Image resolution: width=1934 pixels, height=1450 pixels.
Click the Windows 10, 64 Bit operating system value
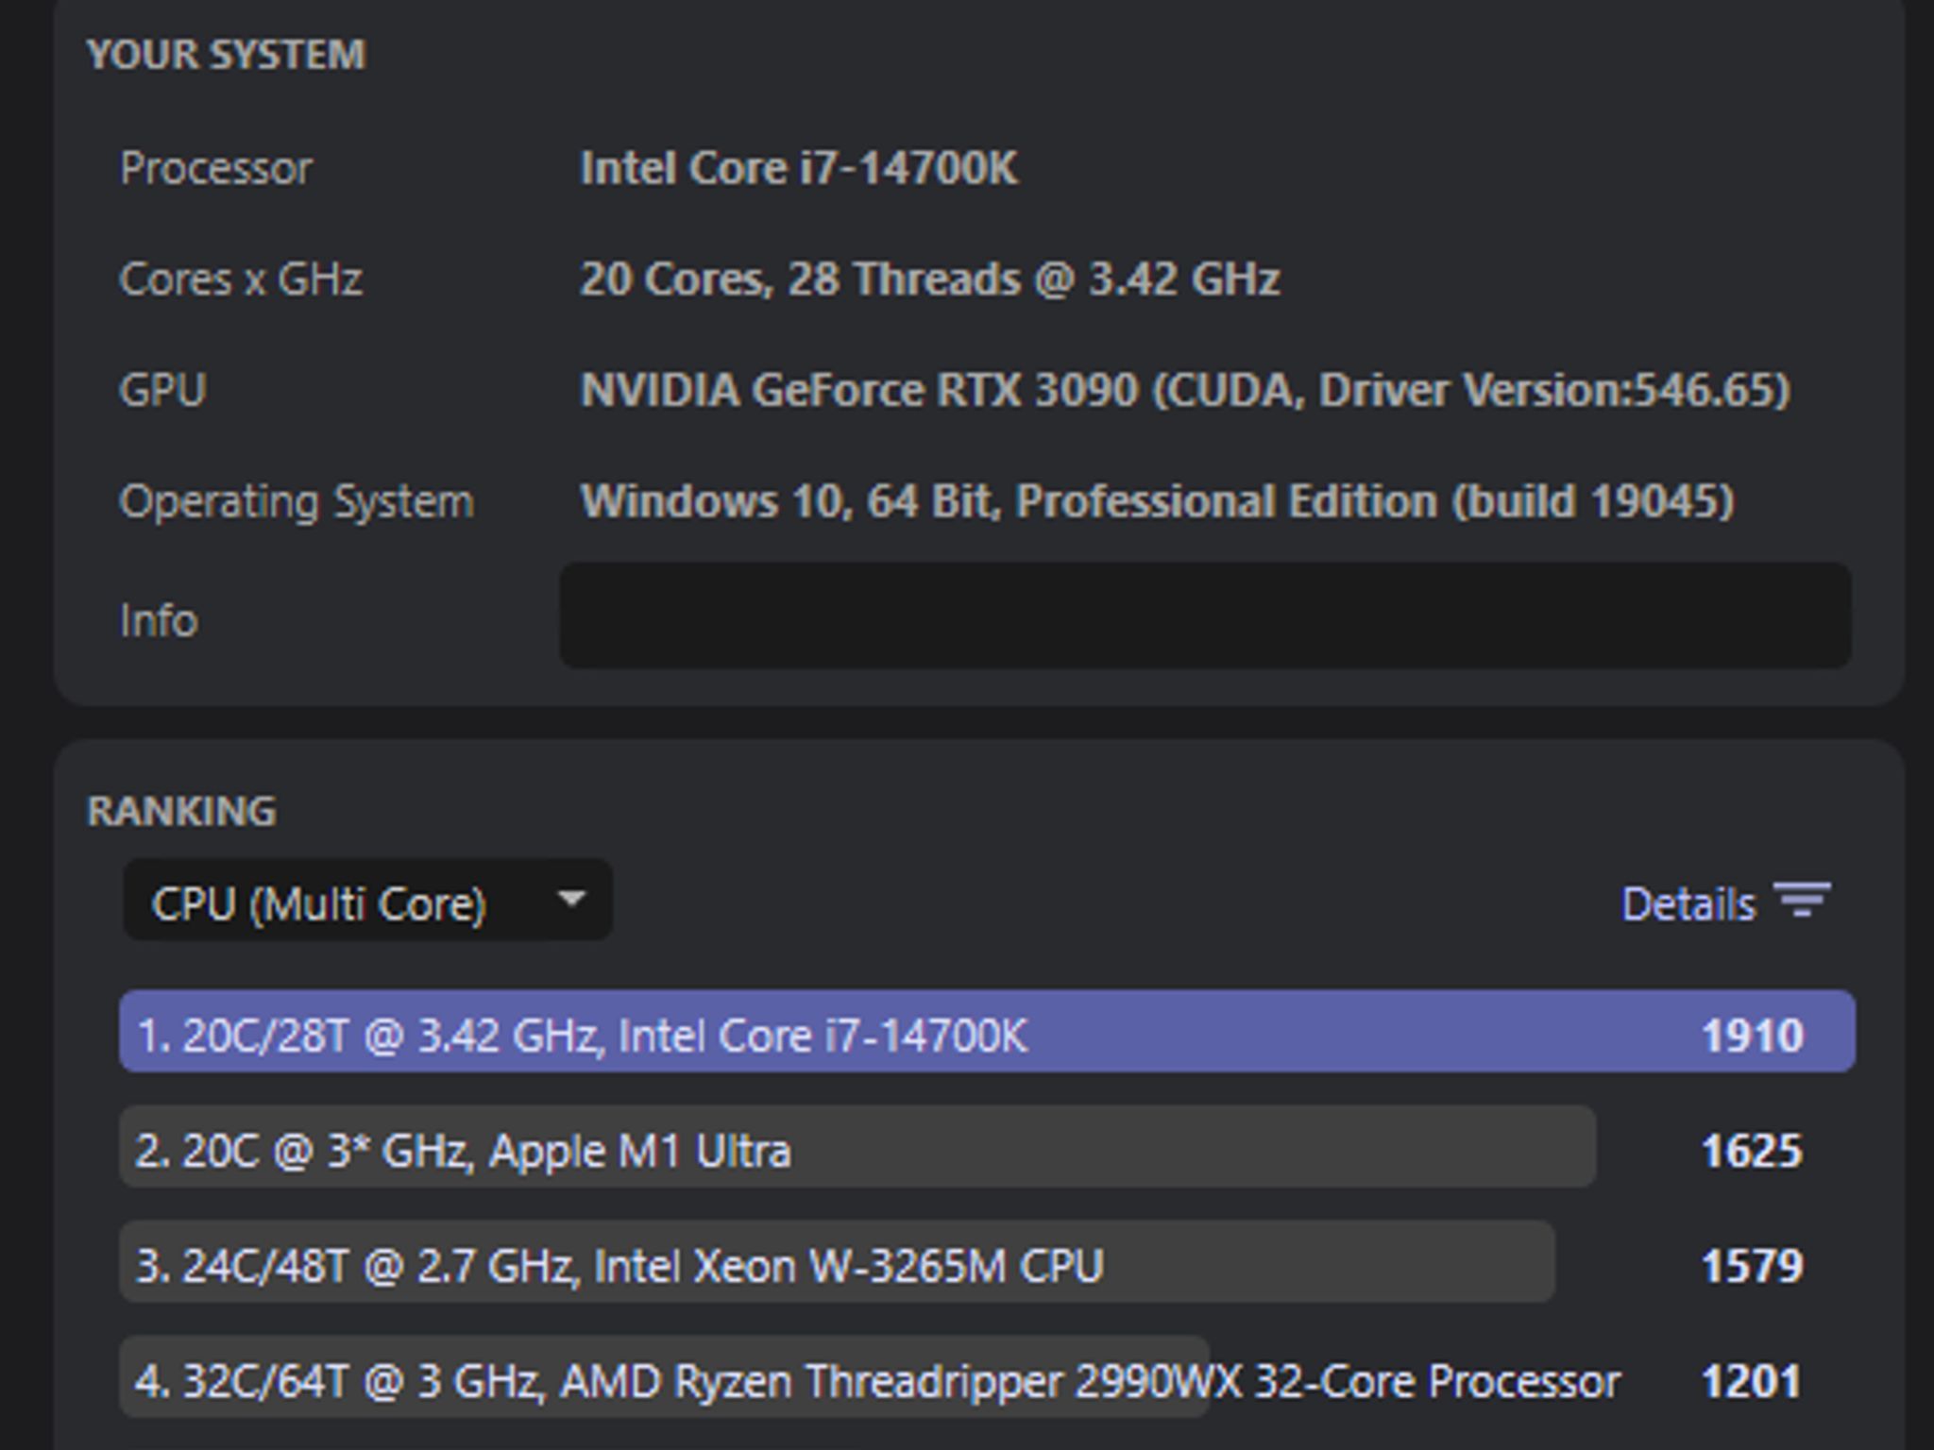click(x=1157, y=501)
